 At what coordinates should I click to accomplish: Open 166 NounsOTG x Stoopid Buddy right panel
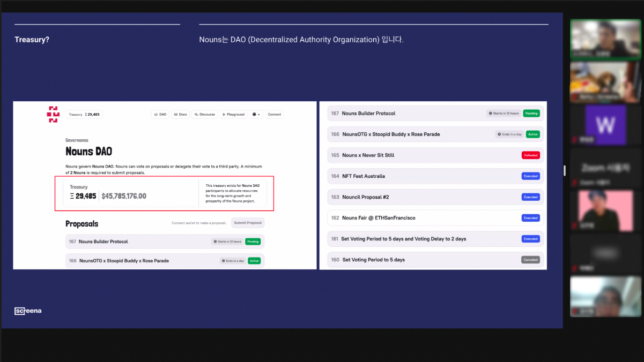pos(435,134)
